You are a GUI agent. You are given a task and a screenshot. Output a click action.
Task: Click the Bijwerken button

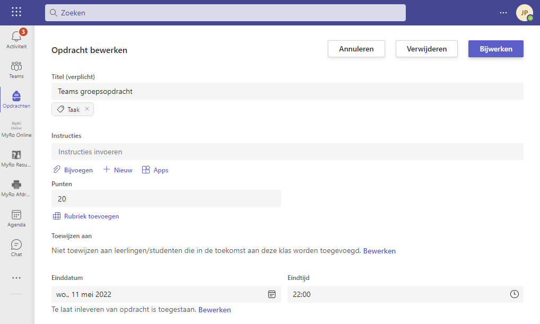[495, 49]
